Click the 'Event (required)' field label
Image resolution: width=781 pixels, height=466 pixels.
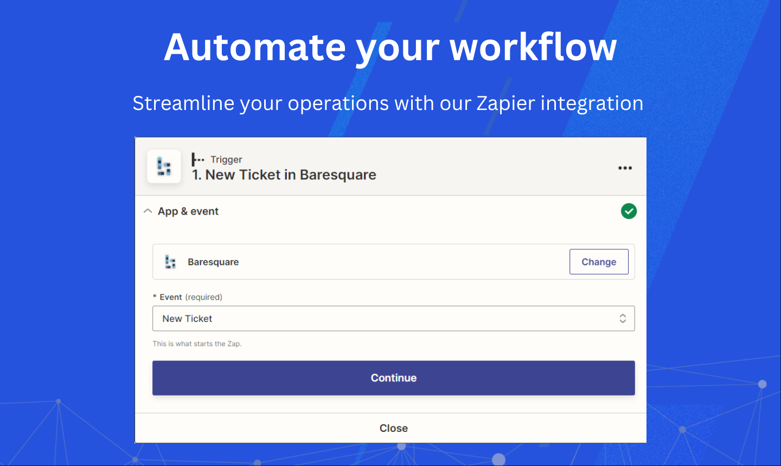point(188,297)
